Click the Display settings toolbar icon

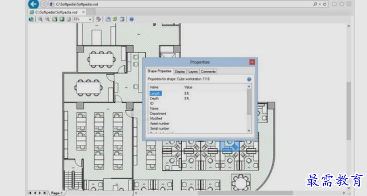click(108, 19)
